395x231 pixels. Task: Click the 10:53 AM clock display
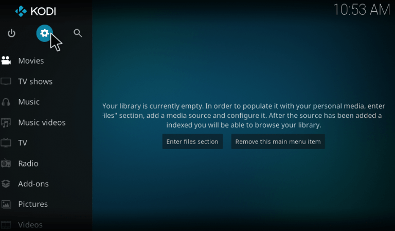click(362, 10)
